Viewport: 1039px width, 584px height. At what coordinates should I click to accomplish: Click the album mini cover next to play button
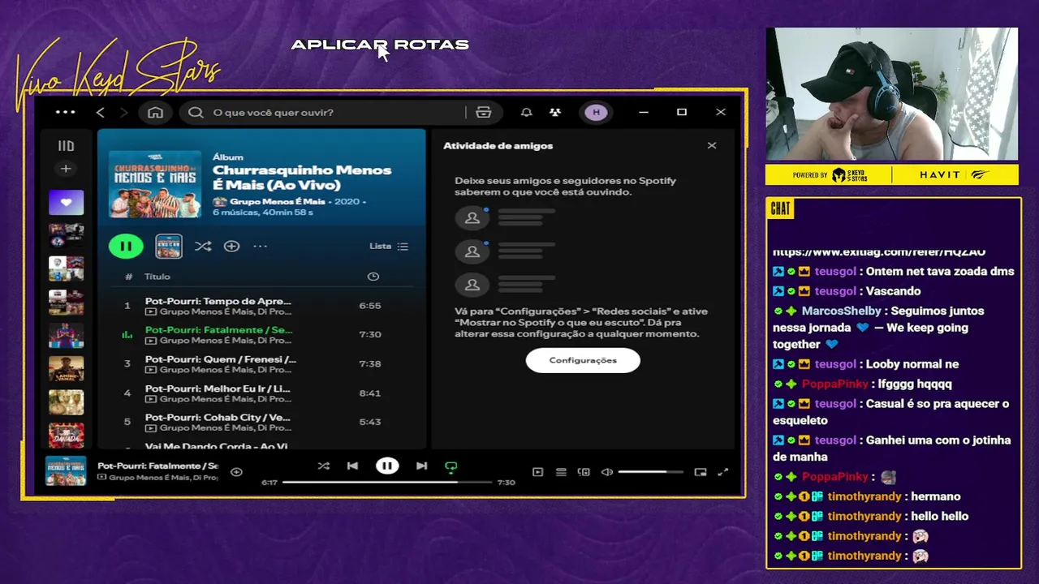[169, 246]
